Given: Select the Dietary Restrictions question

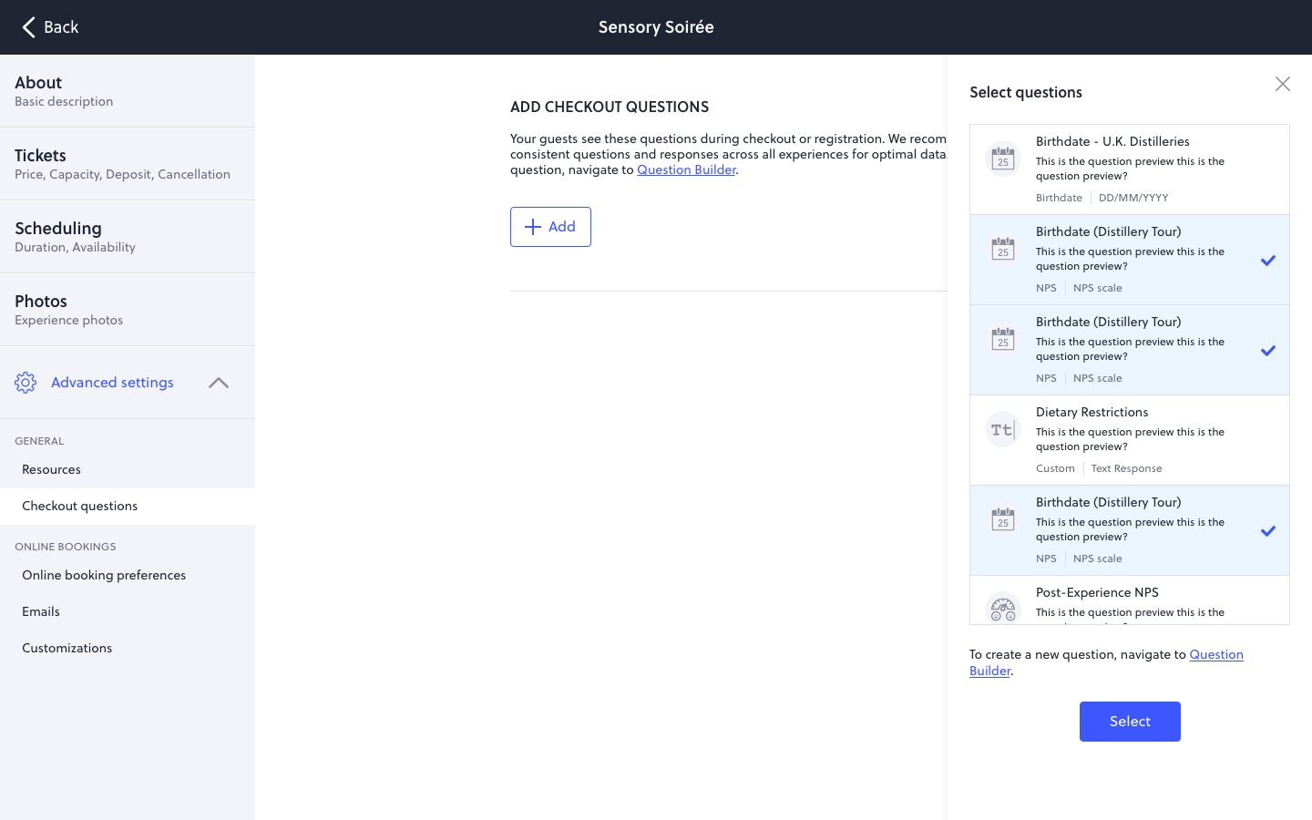Looking at the screenshot, I should point(1130,438).
